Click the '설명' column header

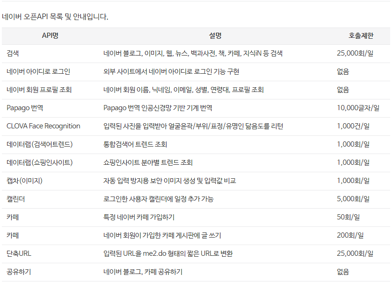pos(215,35)
